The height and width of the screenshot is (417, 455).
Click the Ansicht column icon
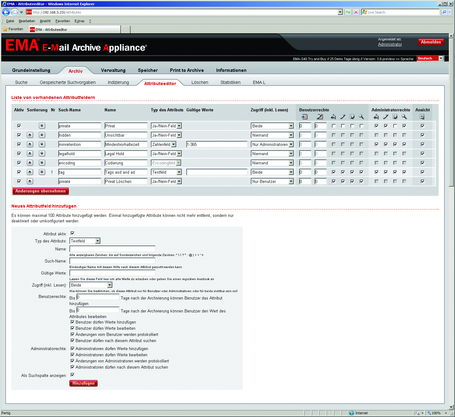[x=422, y=117]
